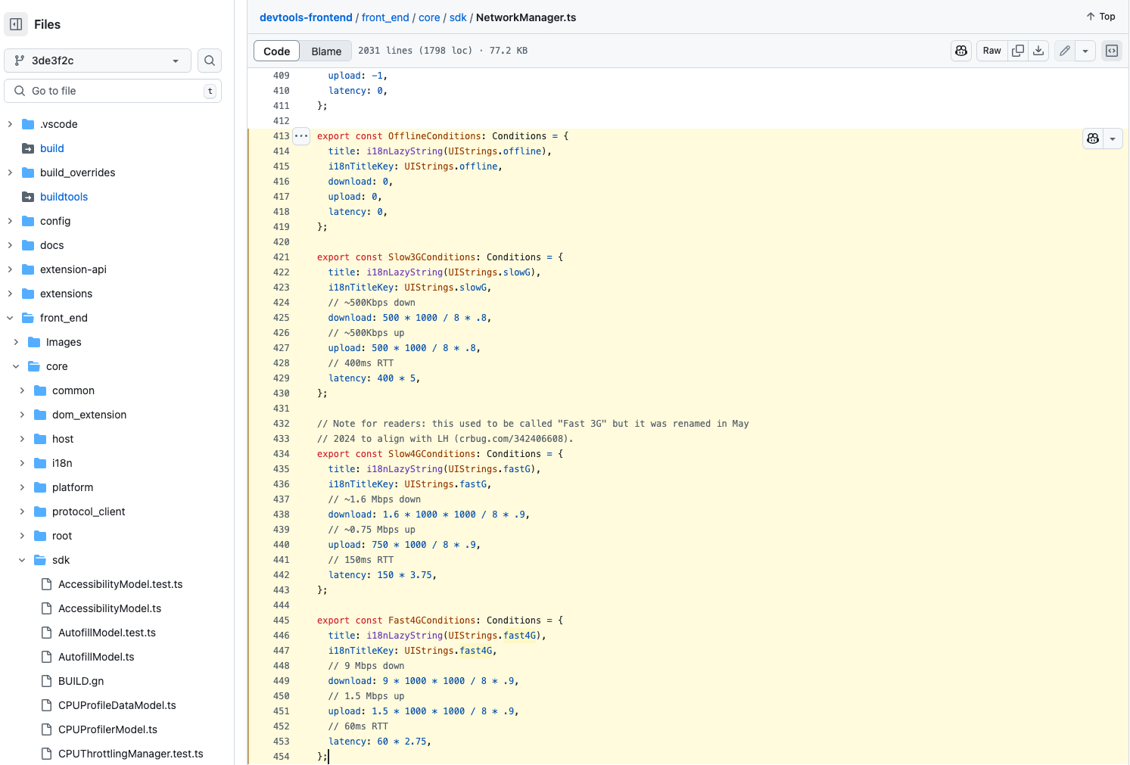Screen dimensions: 1130x765
Task: Open the root folder in tree
Action: tap(62, 536)
